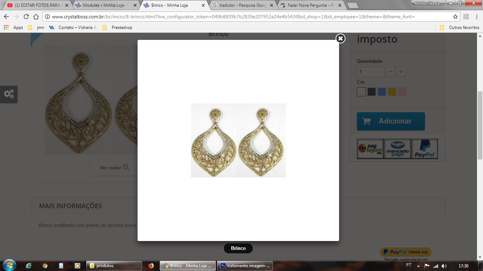Open the Contato – Vidraria bookmark

point(72,28)
